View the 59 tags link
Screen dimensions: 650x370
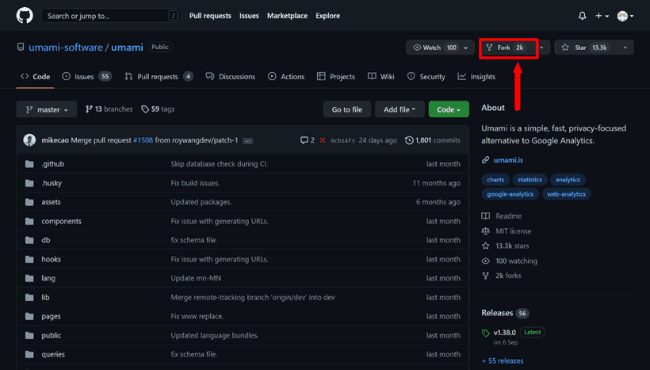158,109
